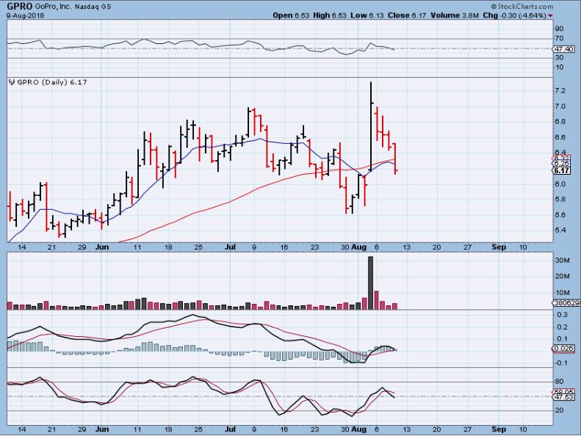The width and height of the screenshot is (581, 436).
Task: Click the Volume 3.8M header value
Action: [x=455, y=15]
